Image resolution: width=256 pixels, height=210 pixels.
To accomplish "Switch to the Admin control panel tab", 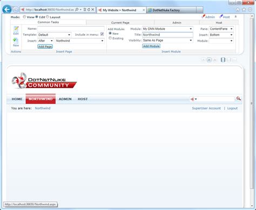I will [x=177, y=23].
